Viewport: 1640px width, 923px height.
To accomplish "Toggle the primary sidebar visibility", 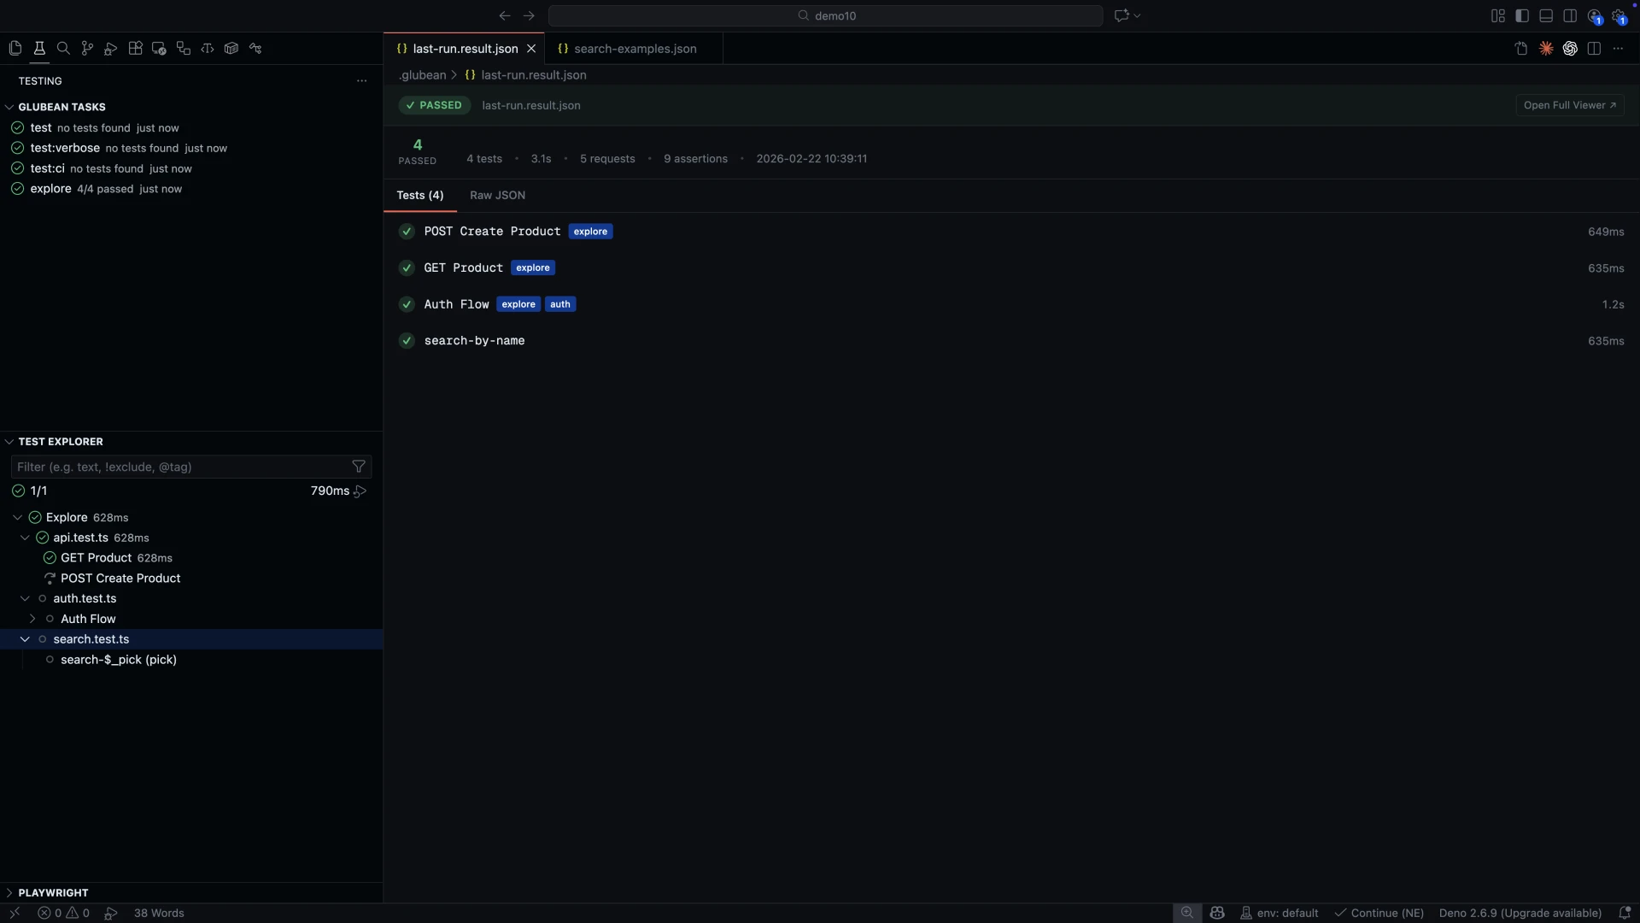I will click(1523, 15).
